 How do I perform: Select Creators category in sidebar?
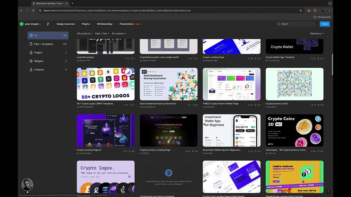(x=48, y=69)
